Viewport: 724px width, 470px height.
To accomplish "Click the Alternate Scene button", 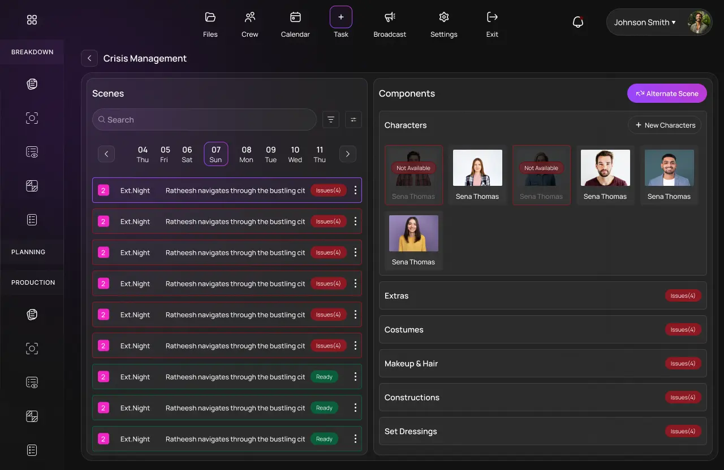I will (667, 93).
